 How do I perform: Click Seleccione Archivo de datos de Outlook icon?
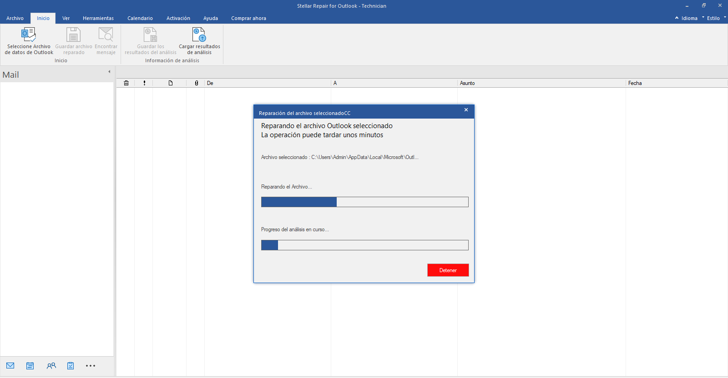coord(29,35)
